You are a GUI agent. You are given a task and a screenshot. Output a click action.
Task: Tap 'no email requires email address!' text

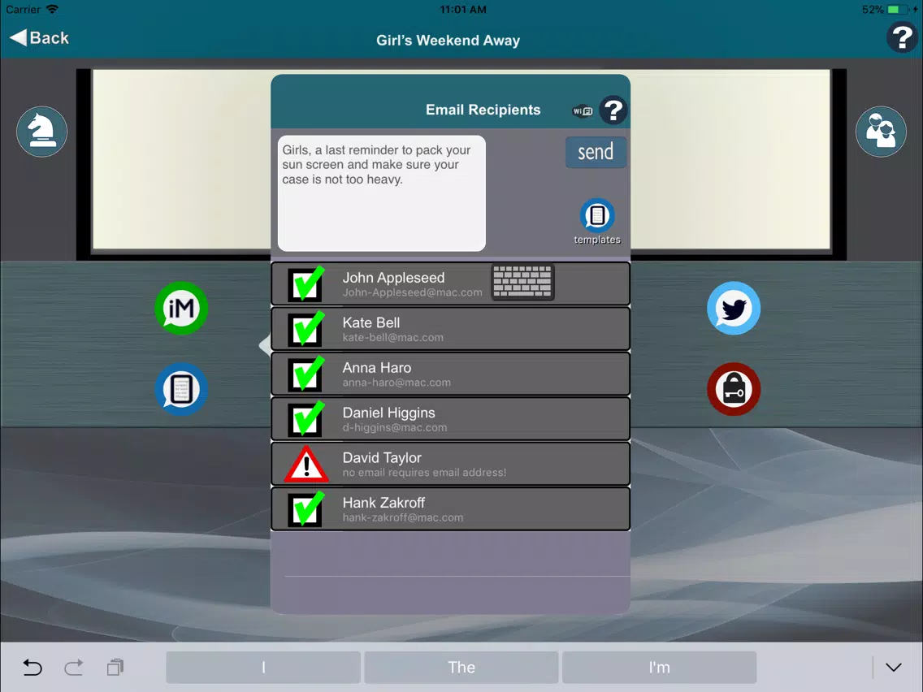click(424, 473)
